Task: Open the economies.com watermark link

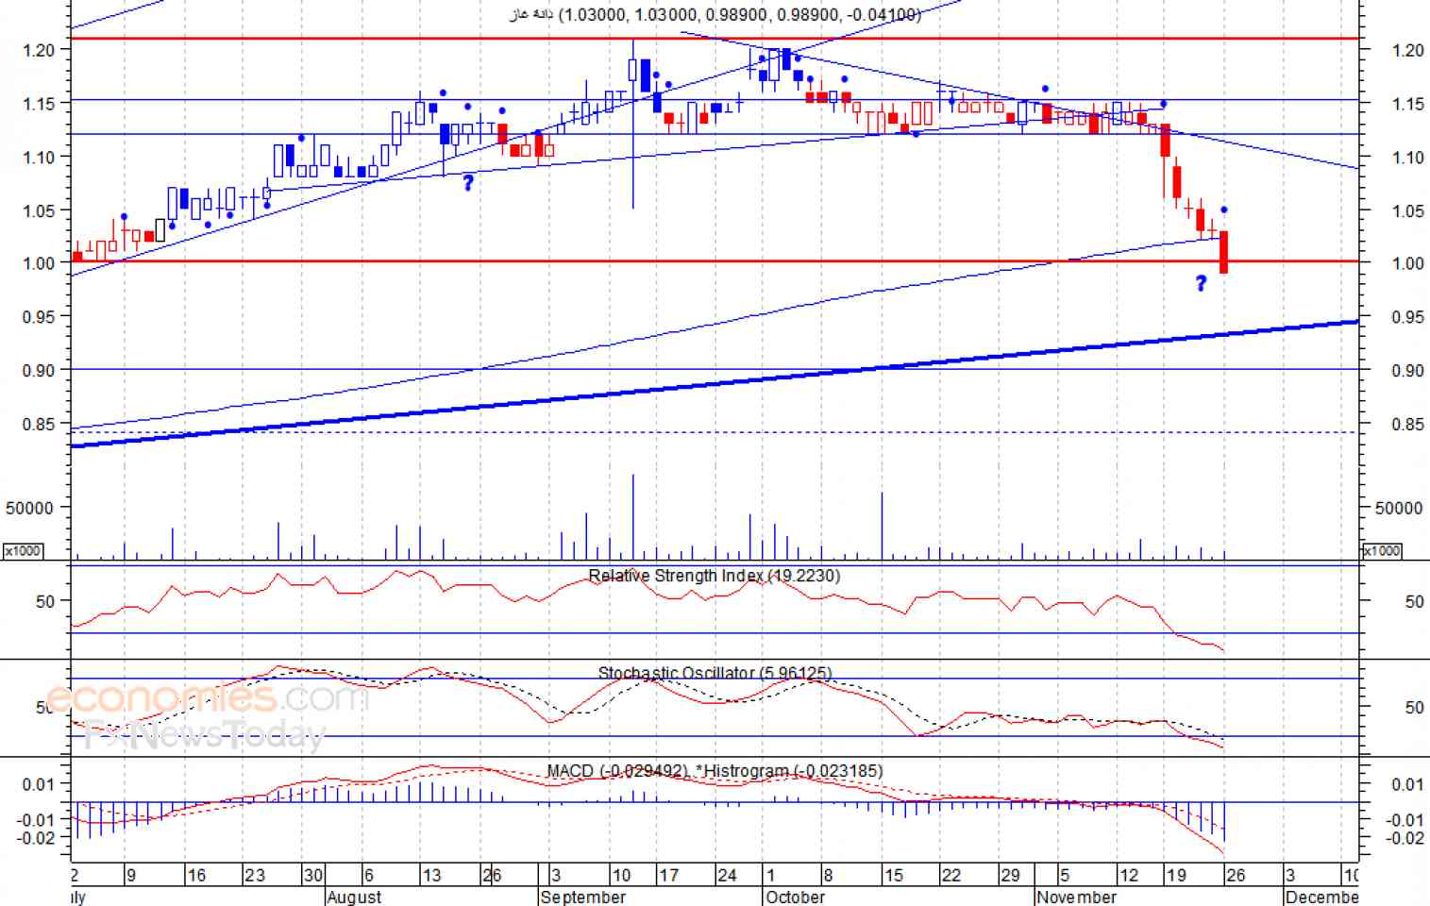Action: tap(208, 699)
